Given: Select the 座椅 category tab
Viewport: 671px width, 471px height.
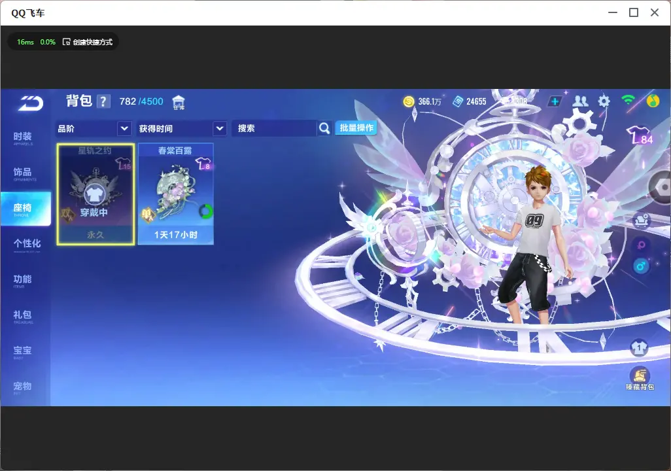Looking at the screenshot, I should tap(26, 209).
